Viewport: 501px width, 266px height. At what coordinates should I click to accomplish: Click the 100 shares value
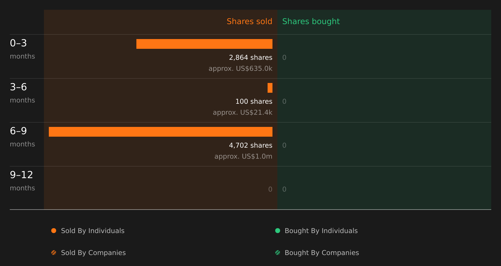pos(254,101)
